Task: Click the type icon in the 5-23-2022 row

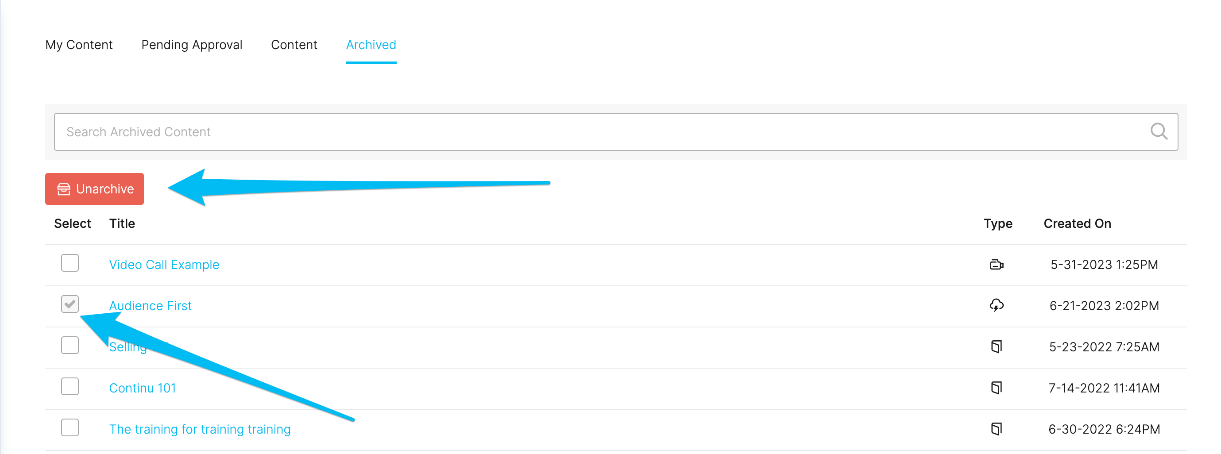Action: point(997,346)
